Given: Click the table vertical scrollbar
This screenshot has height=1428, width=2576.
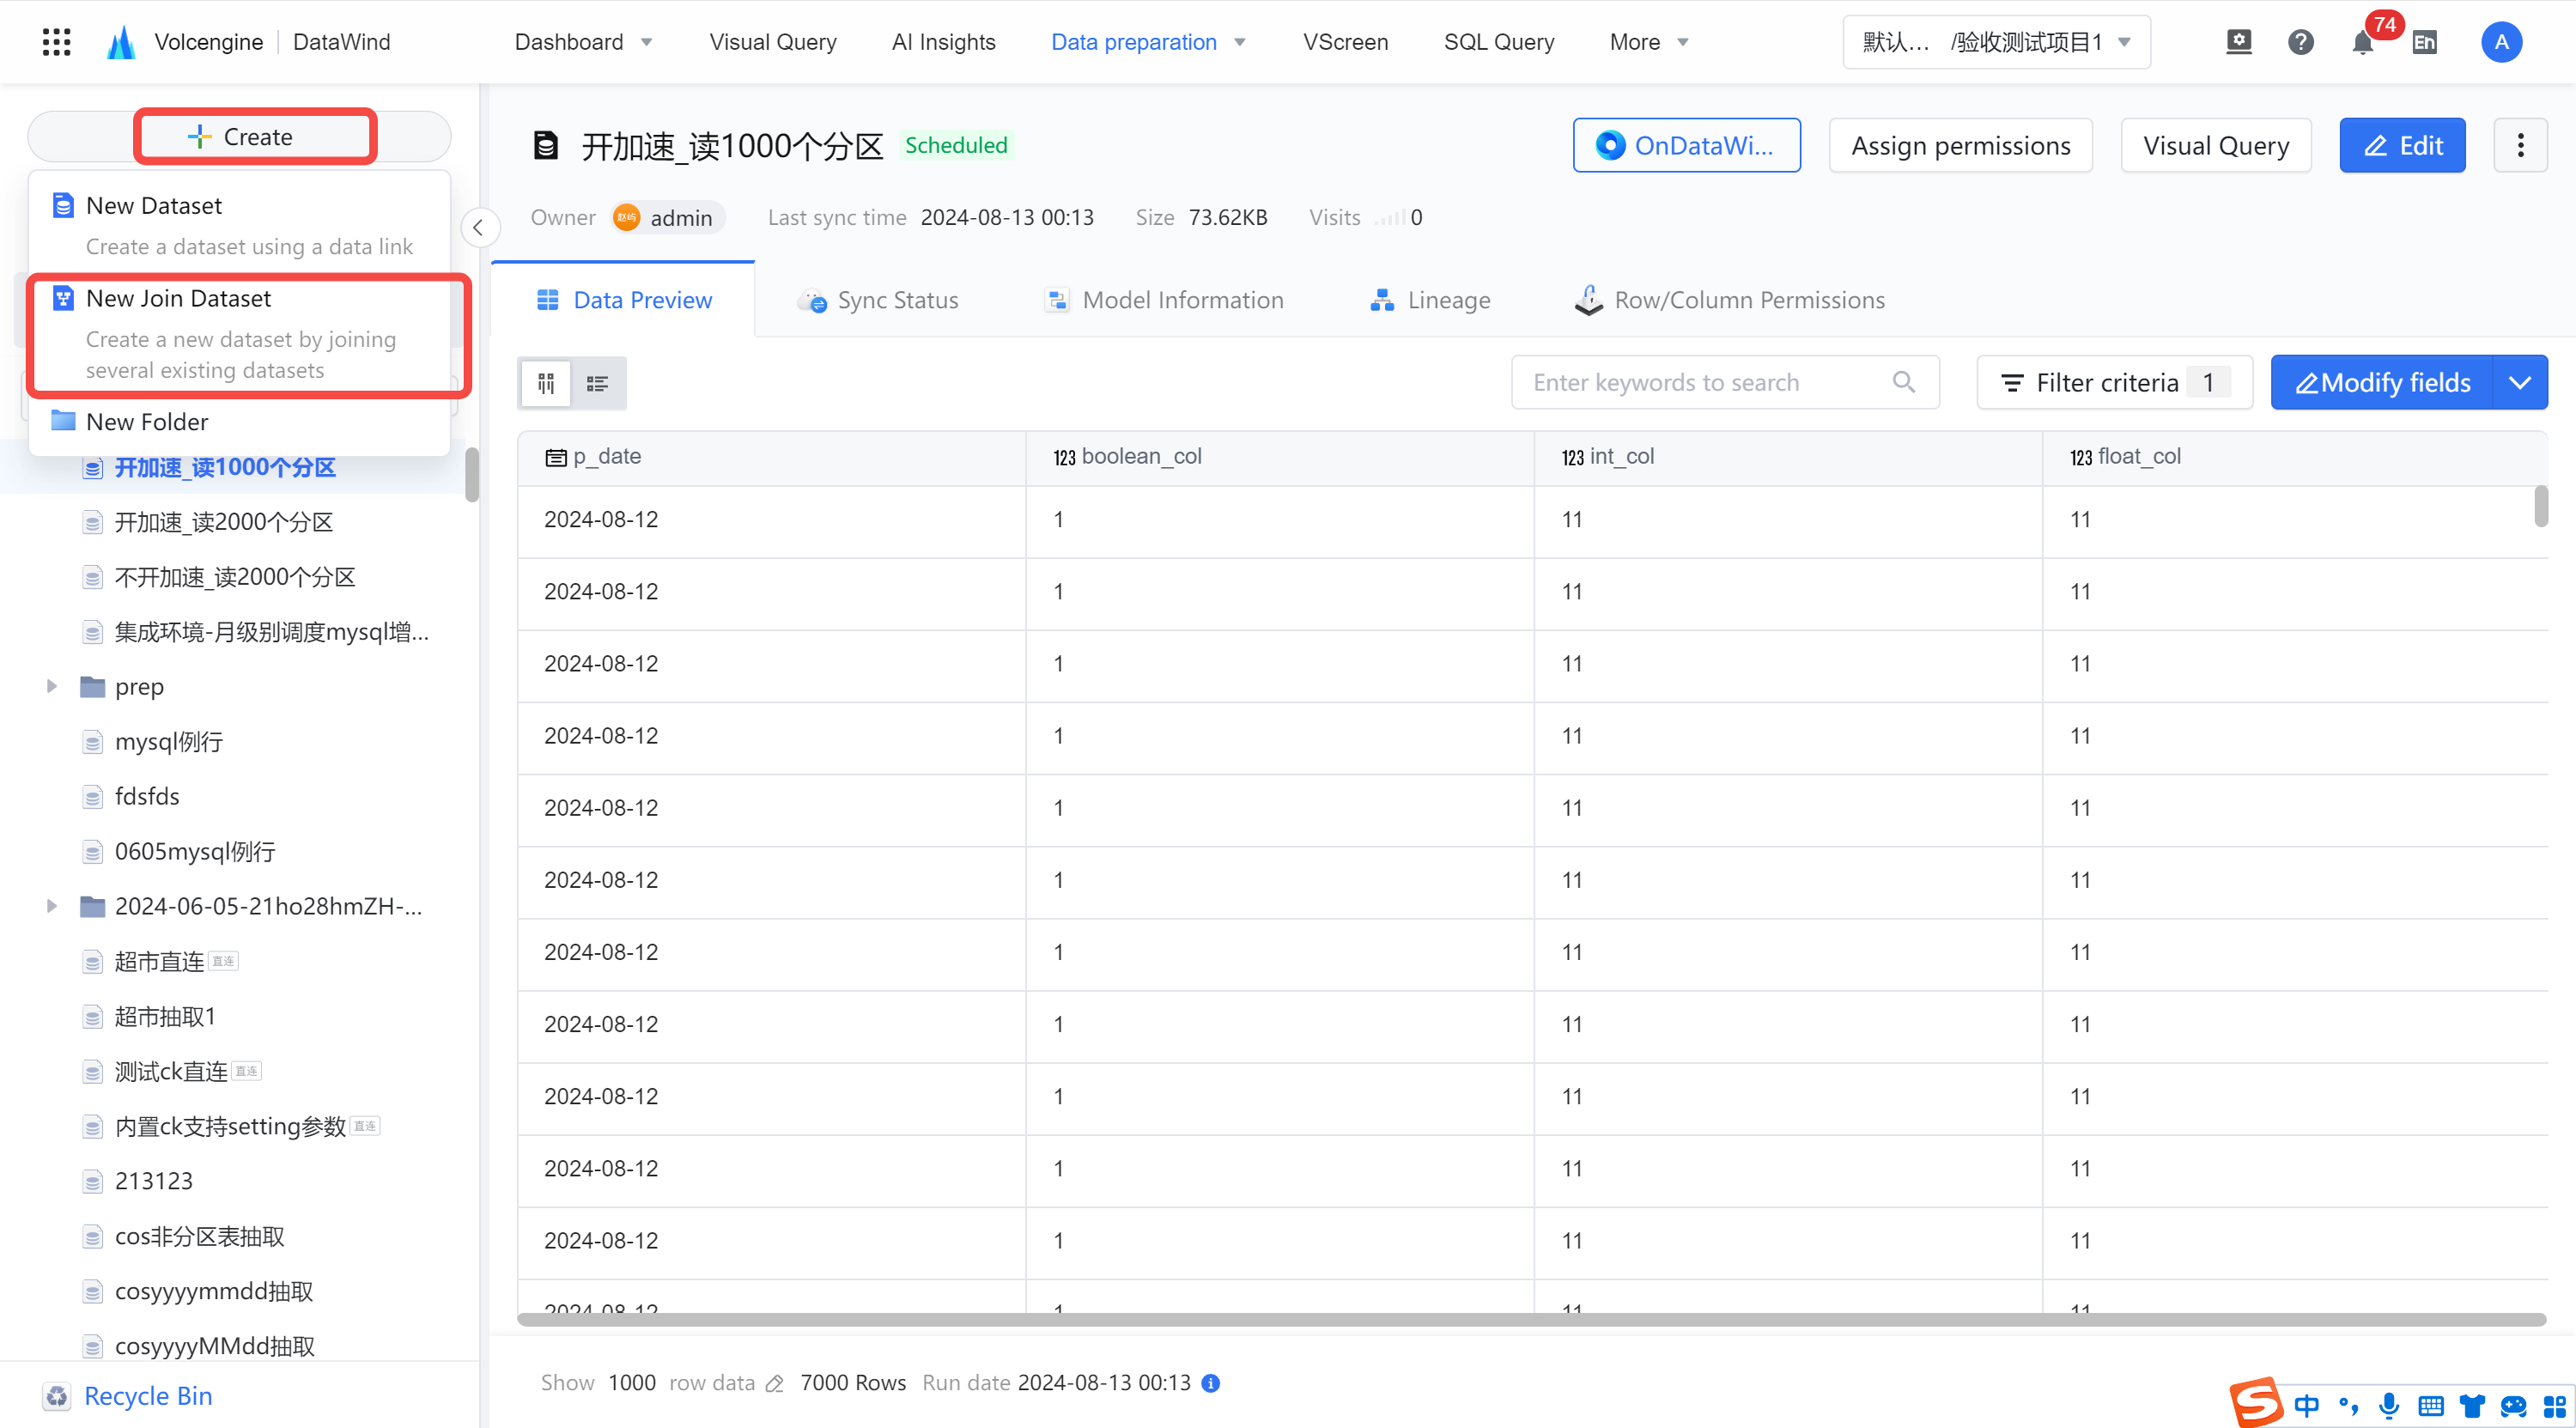Looking at the screenshot, I should (x=2540, y=505).
